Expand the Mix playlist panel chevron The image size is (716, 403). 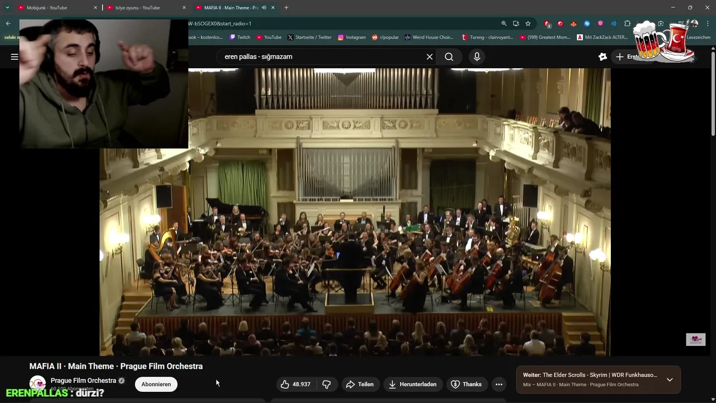pyautogui.click(x=670, y=379)
